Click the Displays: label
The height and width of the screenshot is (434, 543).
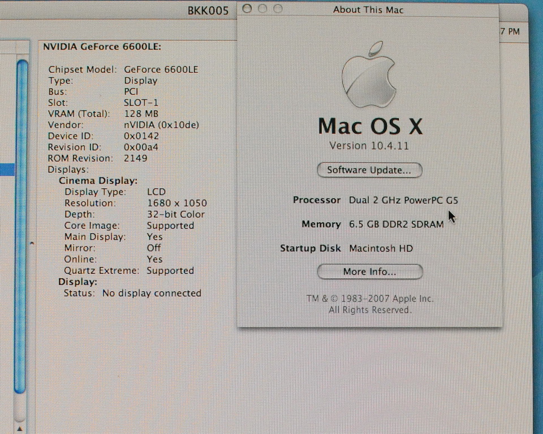click(x=68, y=170)
